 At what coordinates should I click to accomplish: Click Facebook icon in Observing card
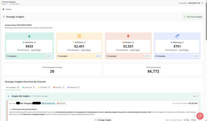tap(197, 56)
